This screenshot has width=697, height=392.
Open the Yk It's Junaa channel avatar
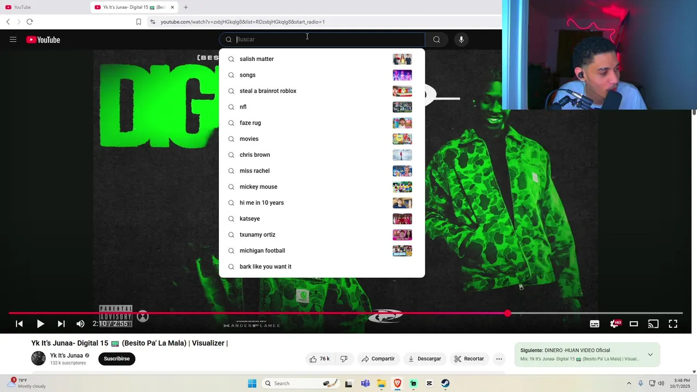38,358
